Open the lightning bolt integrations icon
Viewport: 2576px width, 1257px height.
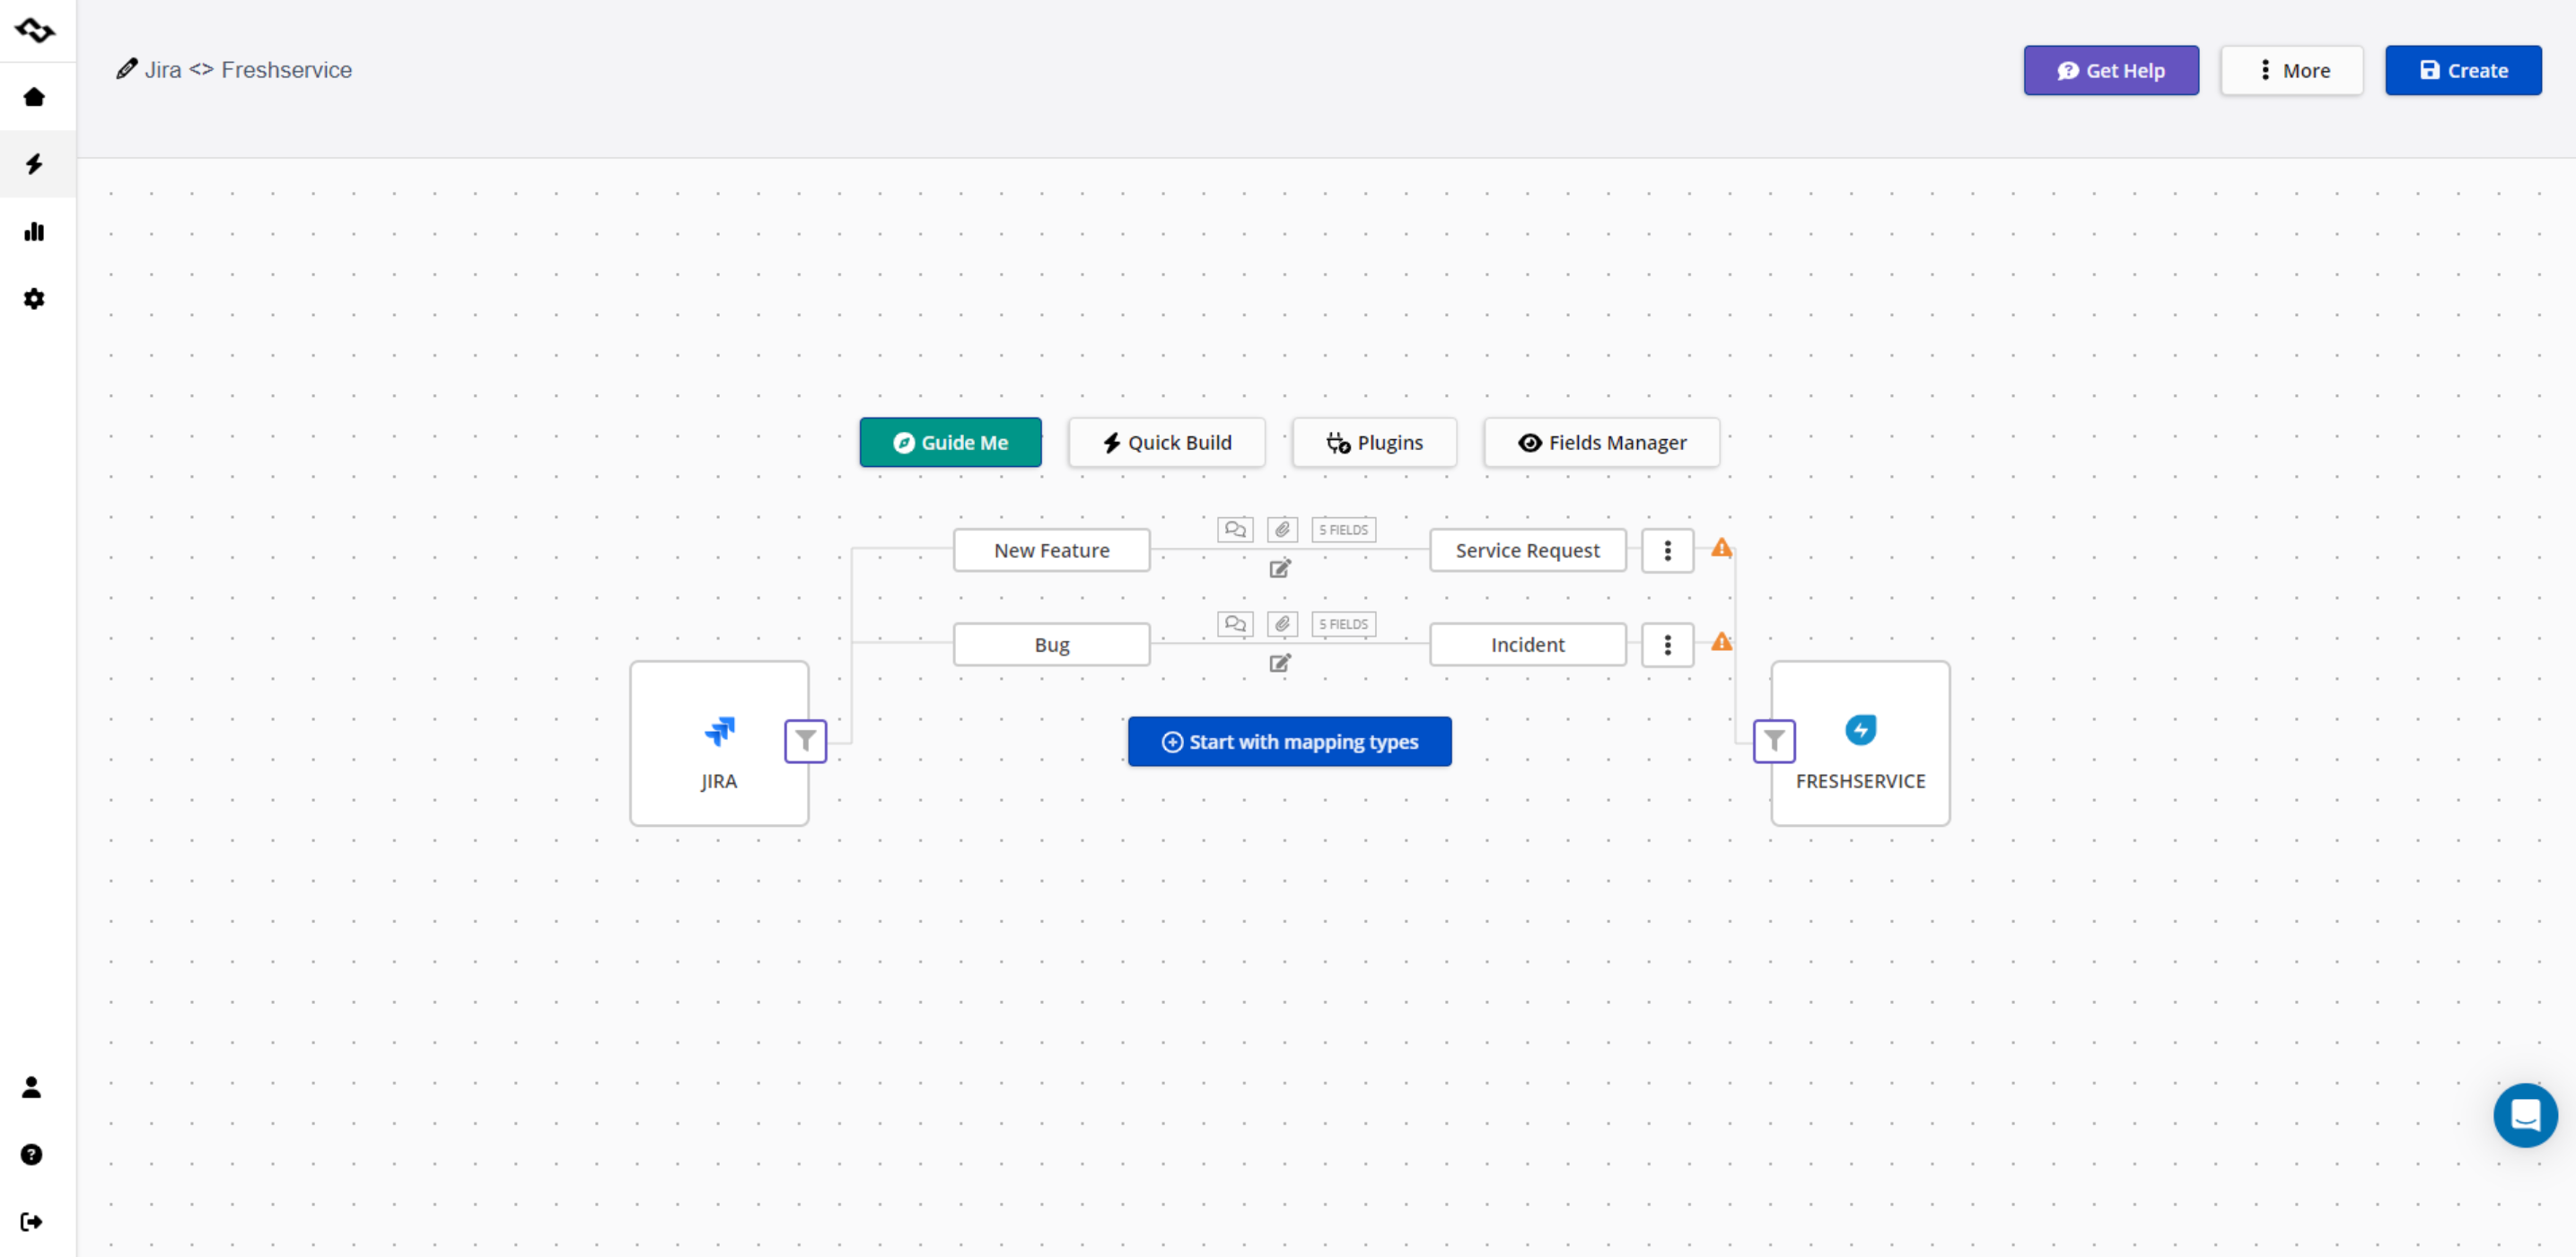[34, 164]
